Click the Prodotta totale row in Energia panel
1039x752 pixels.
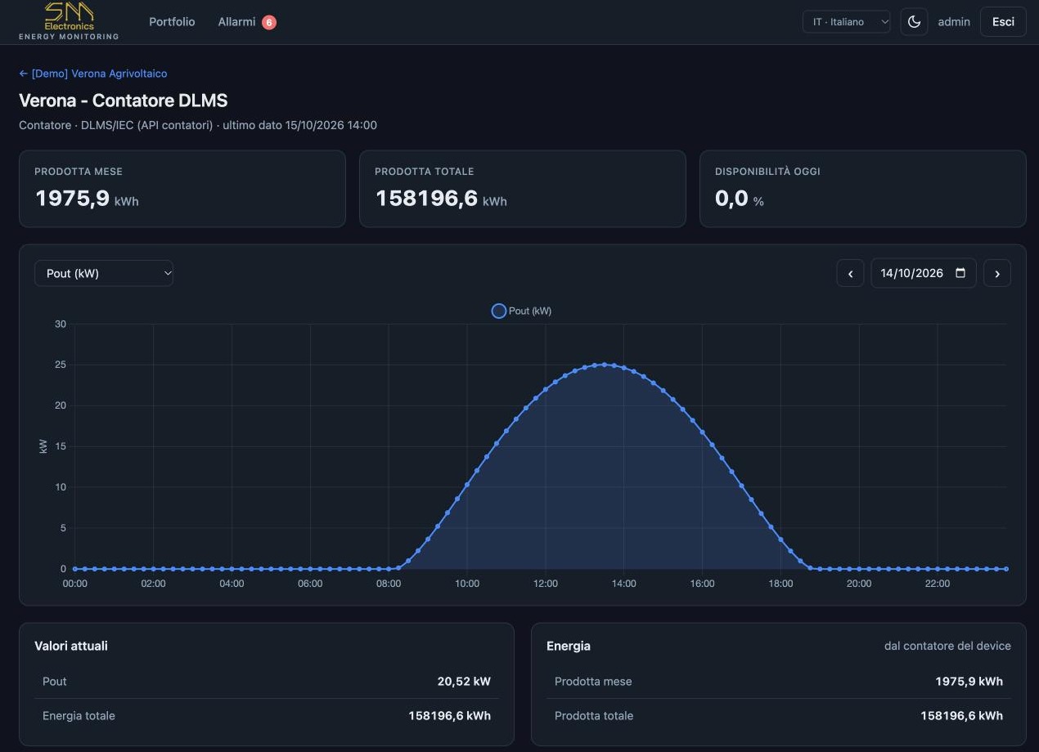point(779,716)
